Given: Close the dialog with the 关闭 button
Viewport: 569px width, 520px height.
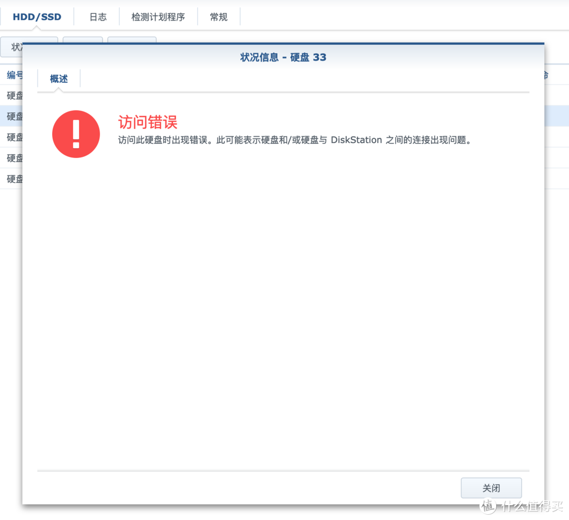Looking at the screenshot, I should pos(492,488).
